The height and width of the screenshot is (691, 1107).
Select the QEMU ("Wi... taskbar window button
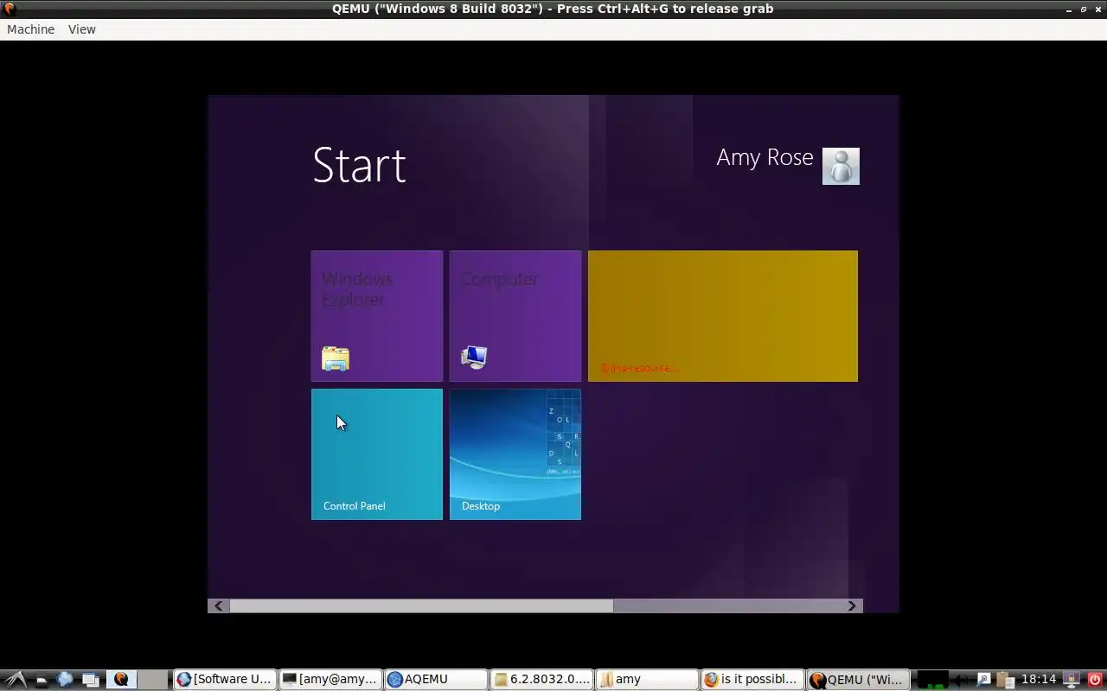tap(858, 680)
